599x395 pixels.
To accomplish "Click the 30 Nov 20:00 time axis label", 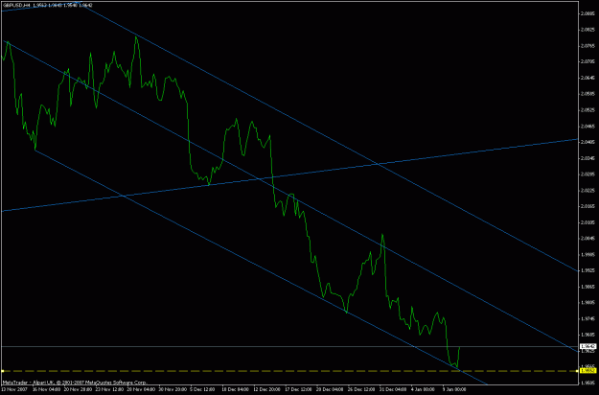I will coord(173,389).
